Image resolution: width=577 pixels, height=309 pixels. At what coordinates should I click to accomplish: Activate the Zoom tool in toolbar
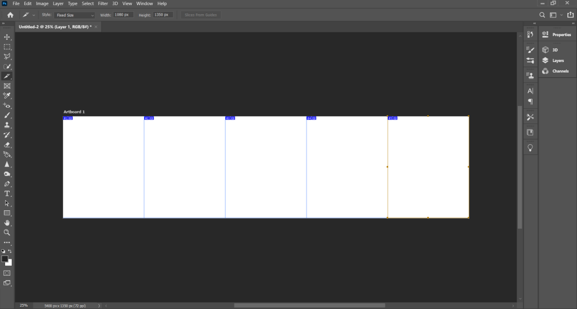tap(7, 232)
